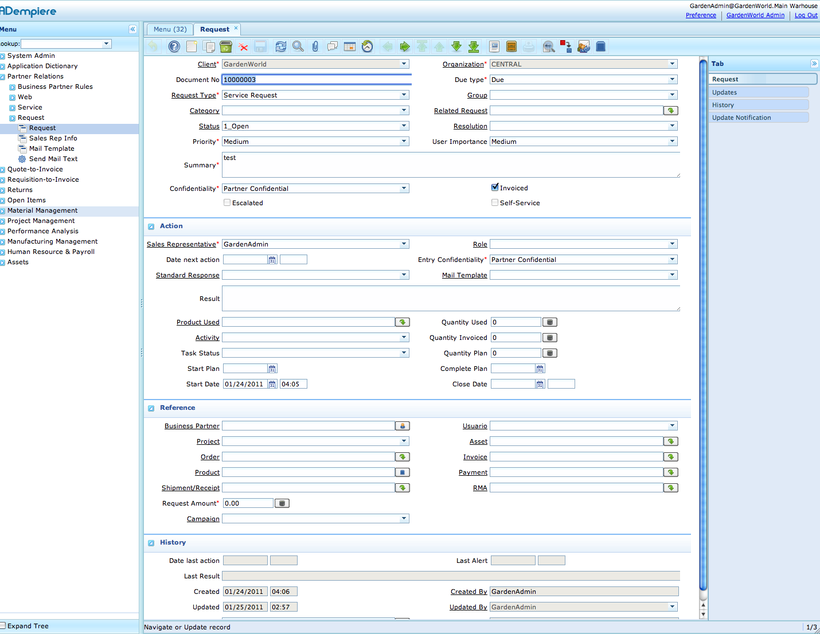The width and height of the screenshot is (820, 634).
Task: Open the Updates tab in the right panel
Action: click(759, 92)
